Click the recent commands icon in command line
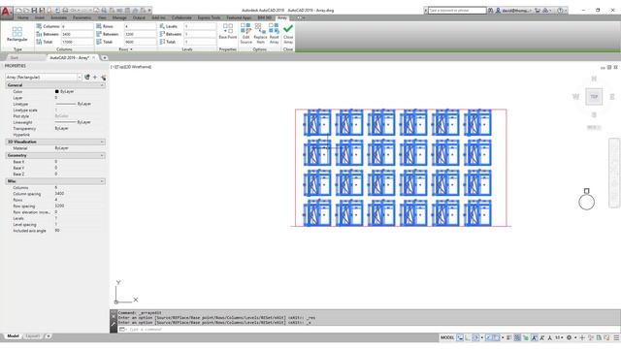 (122, 330)
